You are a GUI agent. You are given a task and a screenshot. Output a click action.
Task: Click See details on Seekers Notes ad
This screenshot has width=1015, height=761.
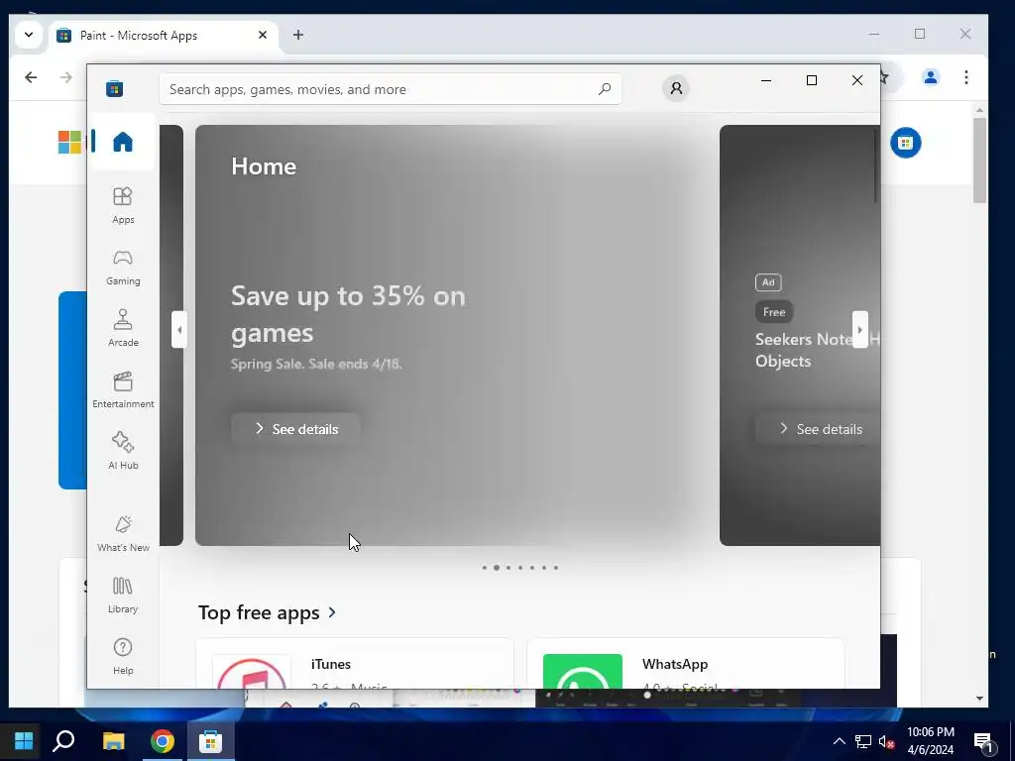(x=820, y=429)
